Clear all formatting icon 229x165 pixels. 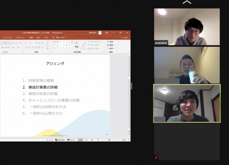21,43
